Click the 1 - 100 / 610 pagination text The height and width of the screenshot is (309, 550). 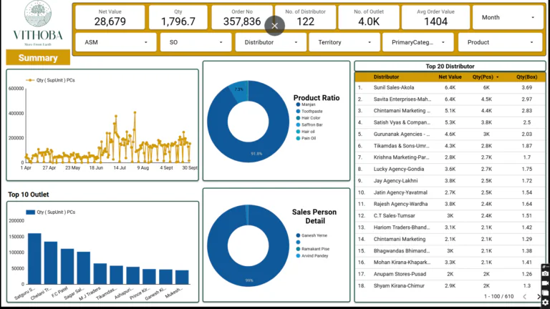(498, 296)
